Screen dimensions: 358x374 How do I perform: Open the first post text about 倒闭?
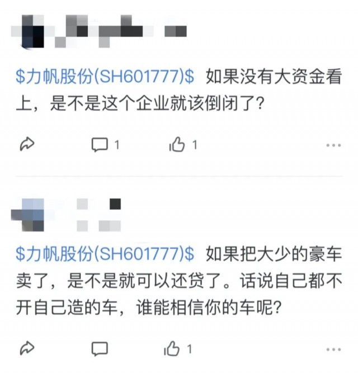(179, 91)
